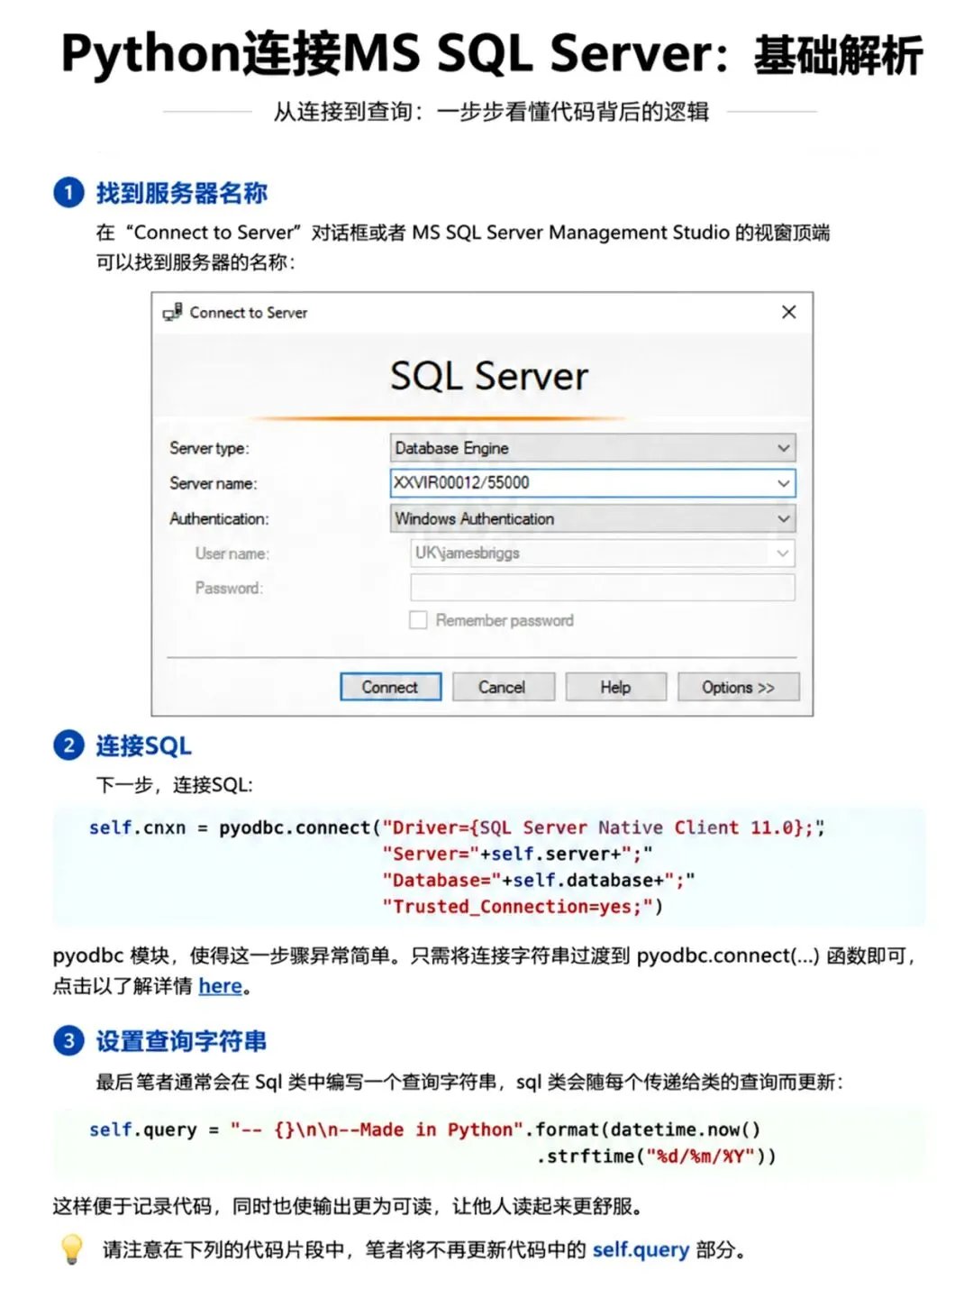Click the Remember password label text
The width and height of the screenshot is (973, 1298).
(505, 620)
